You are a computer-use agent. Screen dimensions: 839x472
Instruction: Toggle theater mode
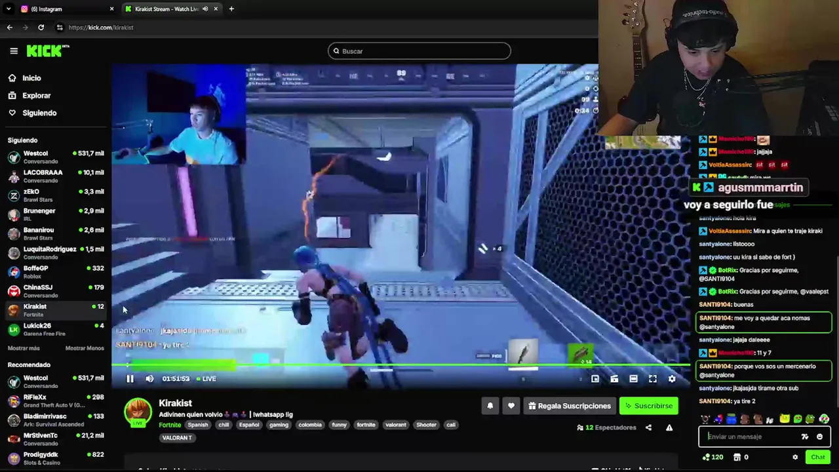click(633, 378)
